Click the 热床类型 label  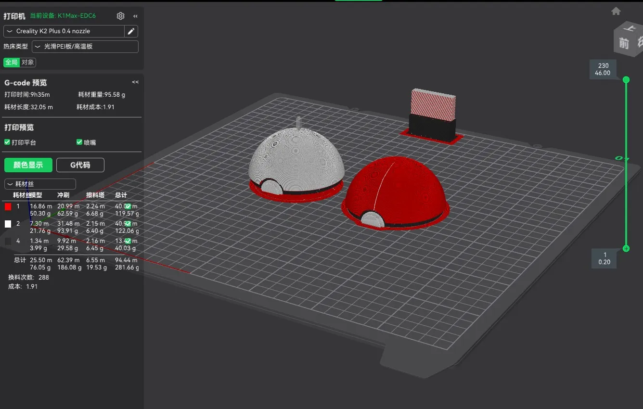(x=15, y=47)
